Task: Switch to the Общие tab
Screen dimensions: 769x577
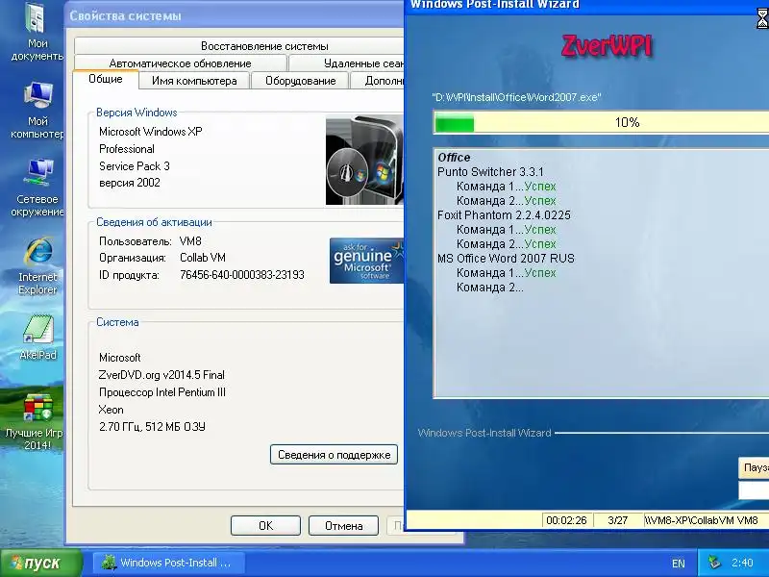Action: tap(106, 79)
